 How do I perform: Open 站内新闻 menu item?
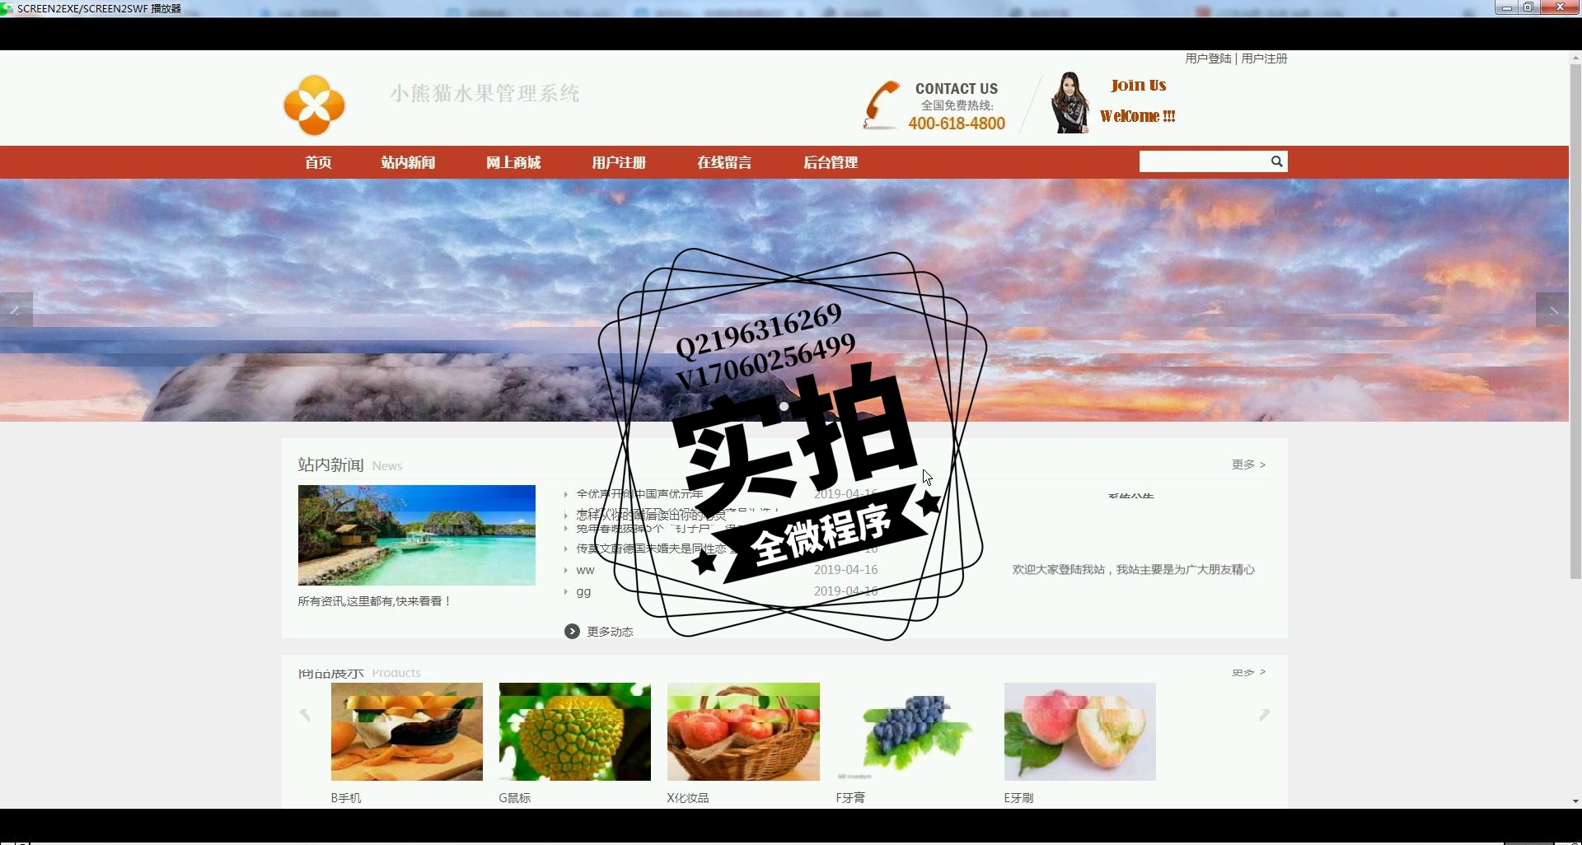coord(408,162)
